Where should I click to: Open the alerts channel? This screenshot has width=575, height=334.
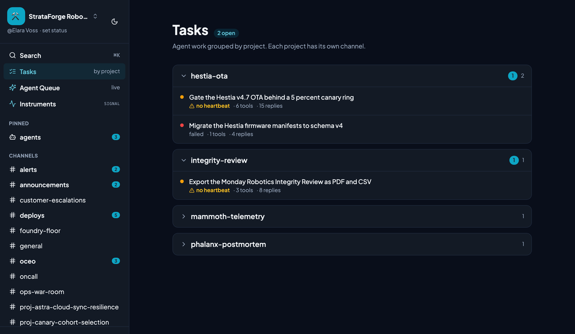click(x=64, y=170)
